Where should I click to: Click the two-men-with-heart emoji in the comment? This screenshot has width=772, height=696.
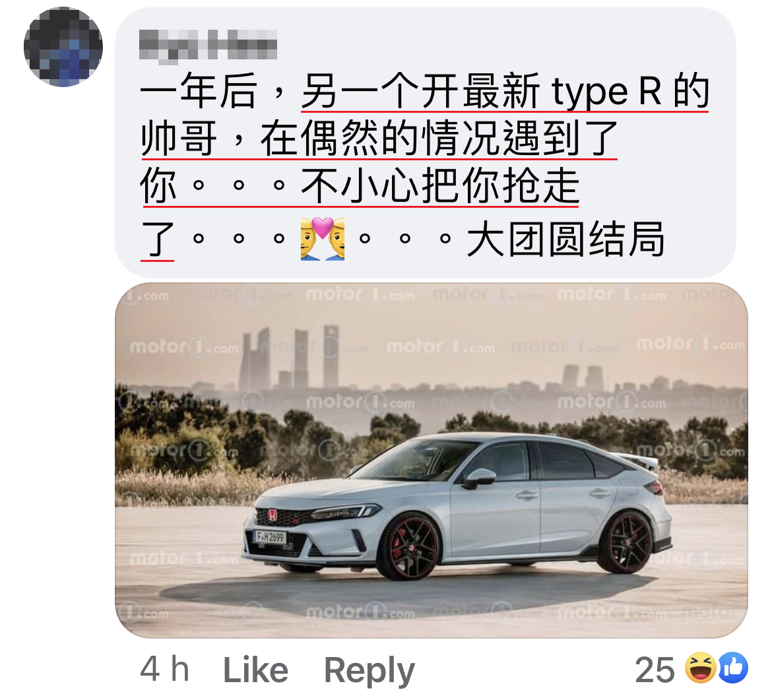pos(323,238)
